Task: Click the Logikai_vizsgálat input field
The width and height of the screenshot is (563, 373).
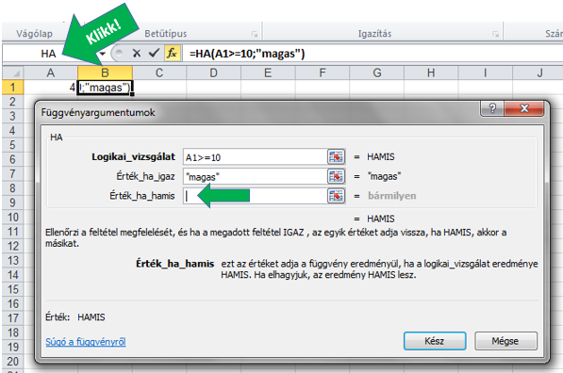Action: coord(255,157)
